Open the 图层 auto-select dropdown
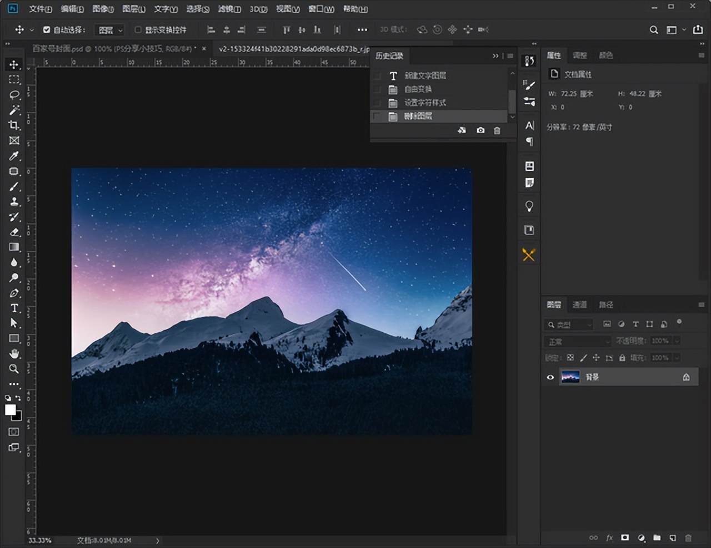Image resolution: width=711 pixels, height=548 pixels. tap(109, 30)
